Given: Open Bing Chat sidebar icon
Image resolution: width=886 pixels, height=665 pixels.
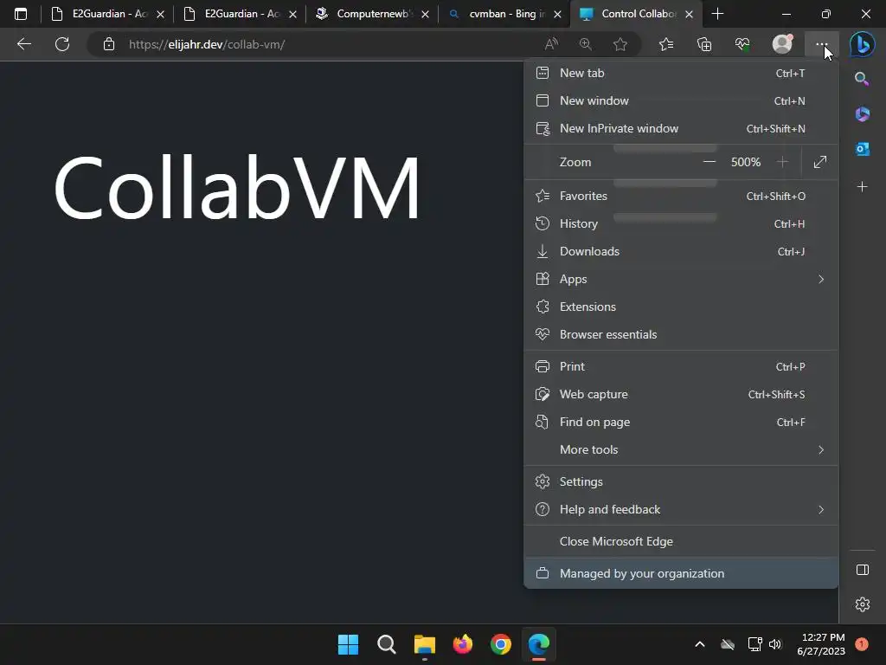Looking at the screenshot, I should 863,44.
